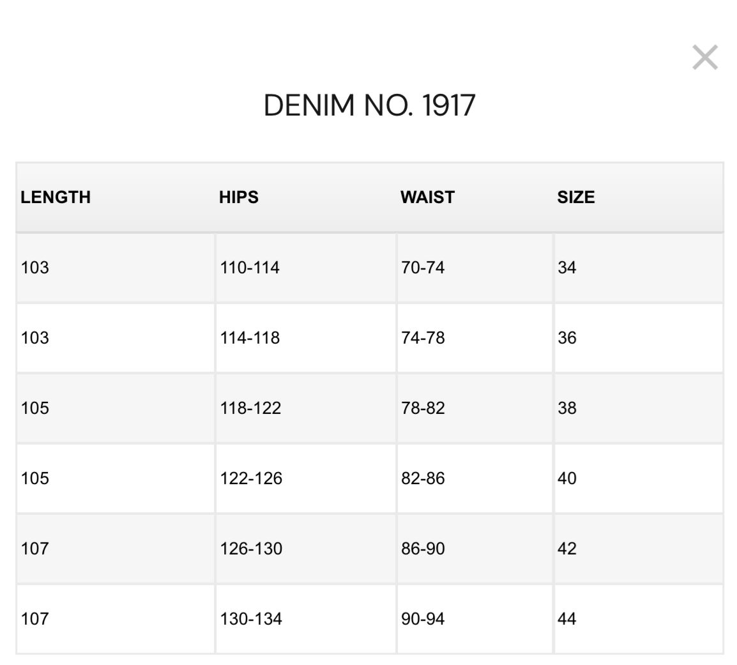This screenshot has height=665, width=737.
Task: Select the size 44 cell
Action: 567,619
